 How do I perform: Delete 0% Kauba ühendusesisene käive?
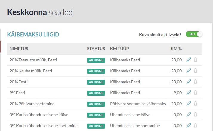pyautogui.click(x=195, y=114)
